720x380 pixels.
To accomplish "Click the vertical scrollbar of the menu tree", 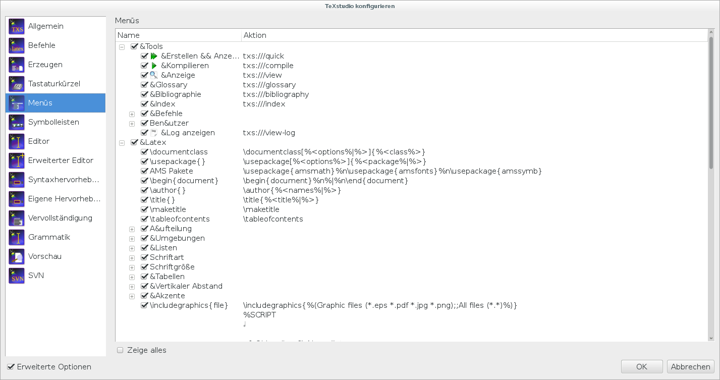I will coord(711,186).
